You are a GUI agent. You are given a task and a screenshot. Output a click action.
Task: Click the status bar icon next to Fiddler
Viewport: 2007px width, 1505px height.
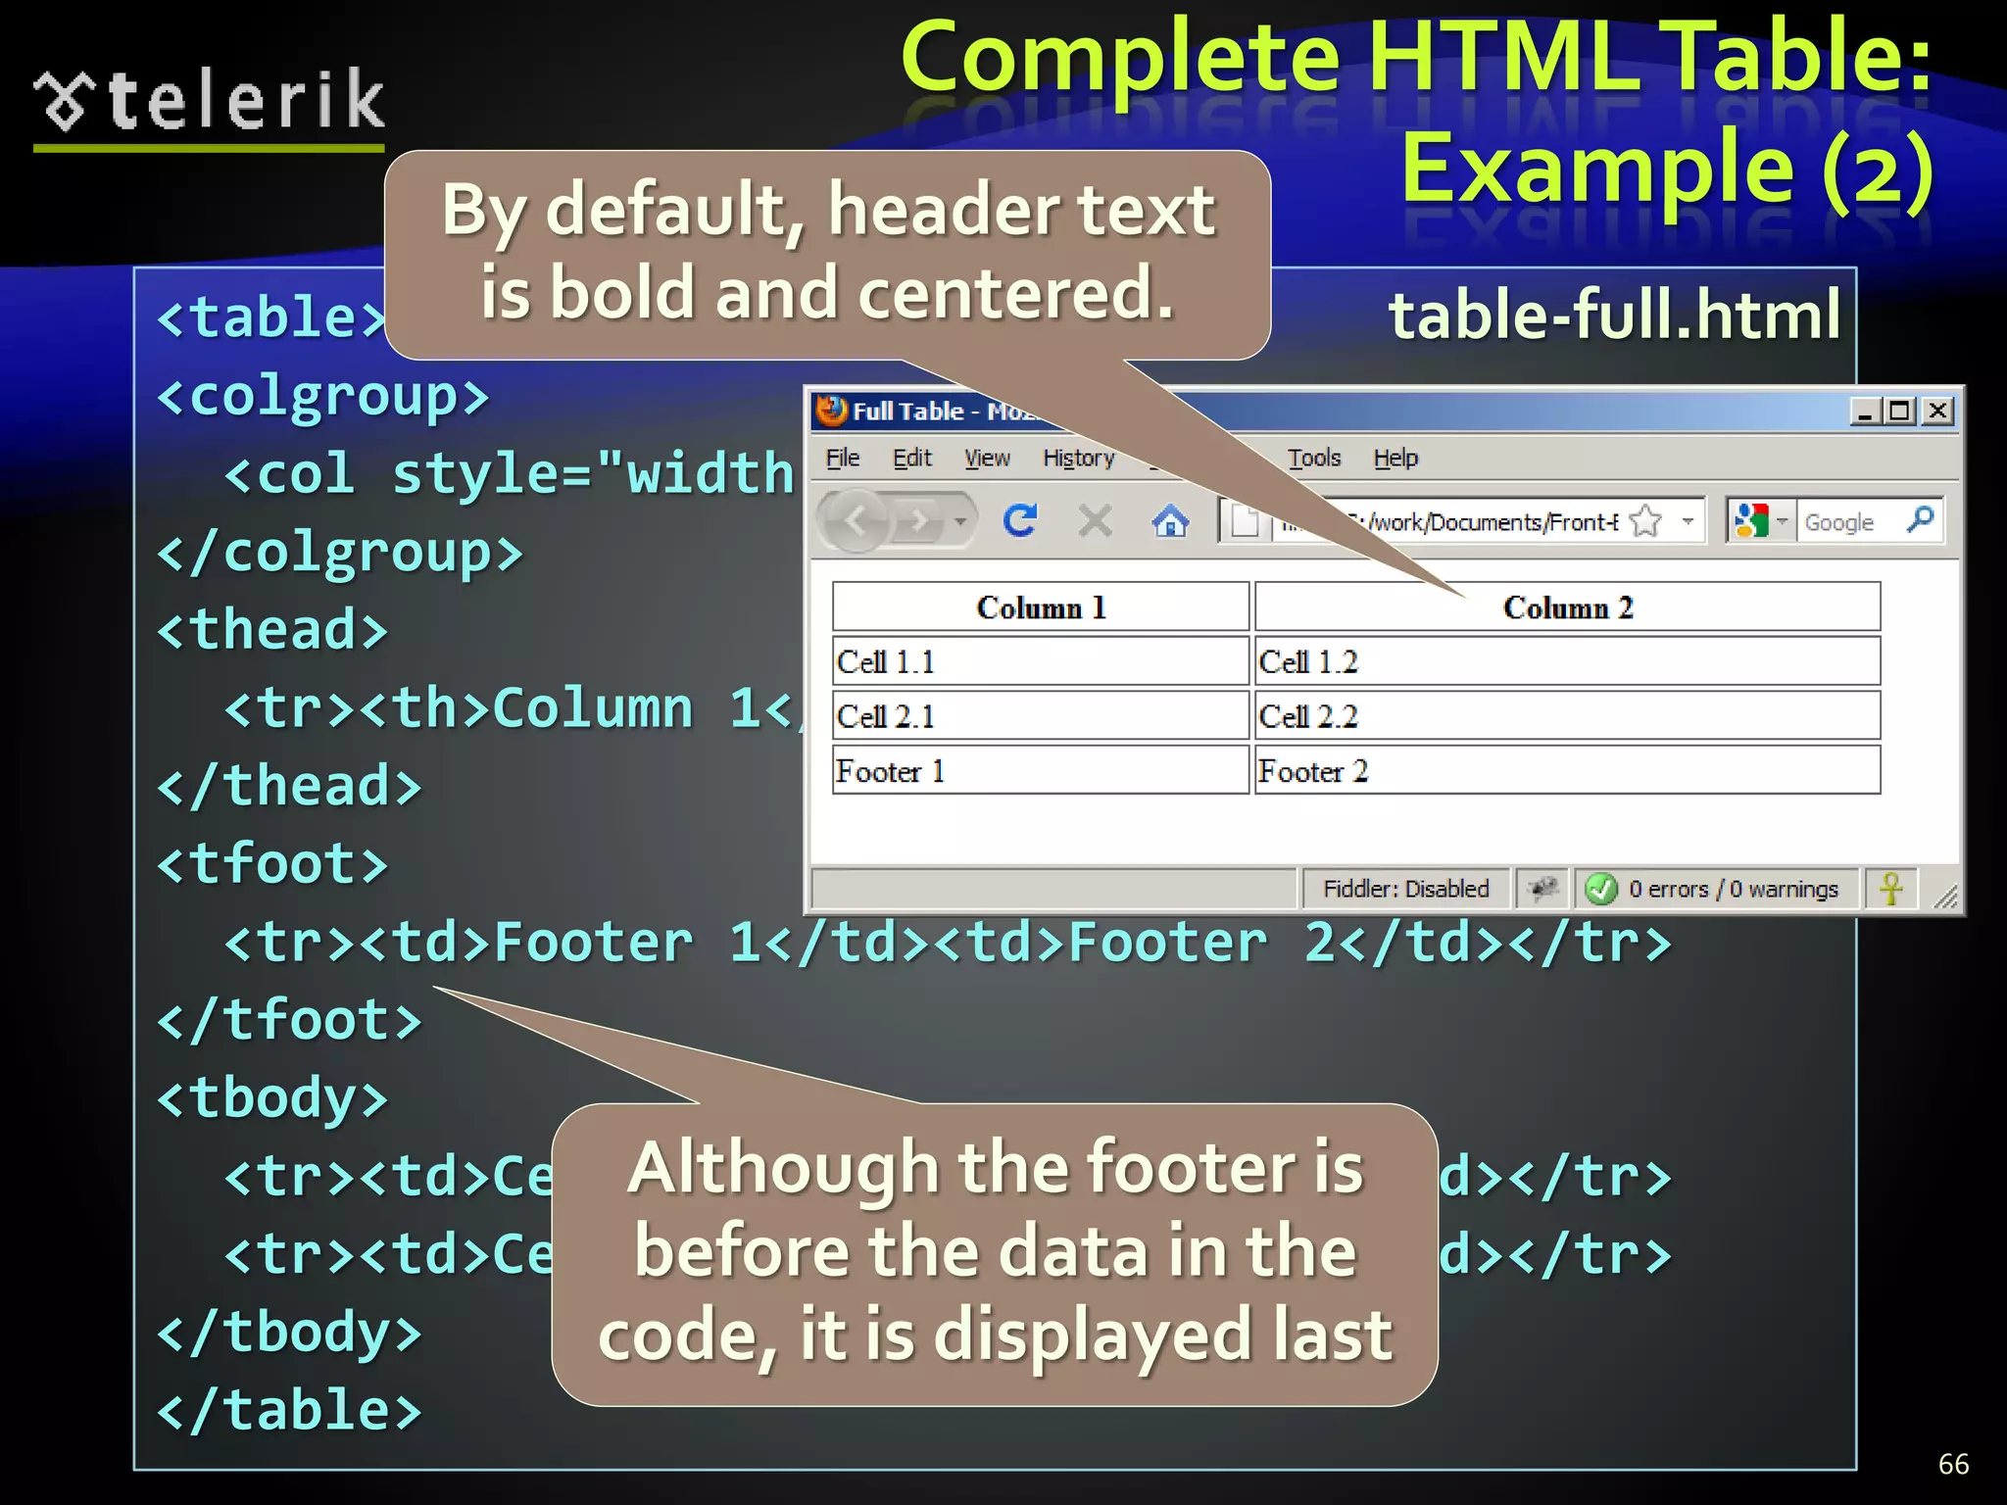coord(1542,889)
